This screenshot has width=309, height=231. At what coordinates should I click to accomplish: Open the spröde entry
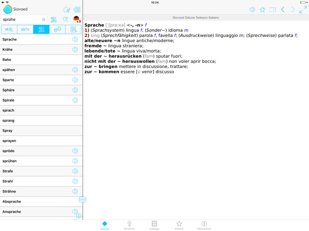(41, 151)
